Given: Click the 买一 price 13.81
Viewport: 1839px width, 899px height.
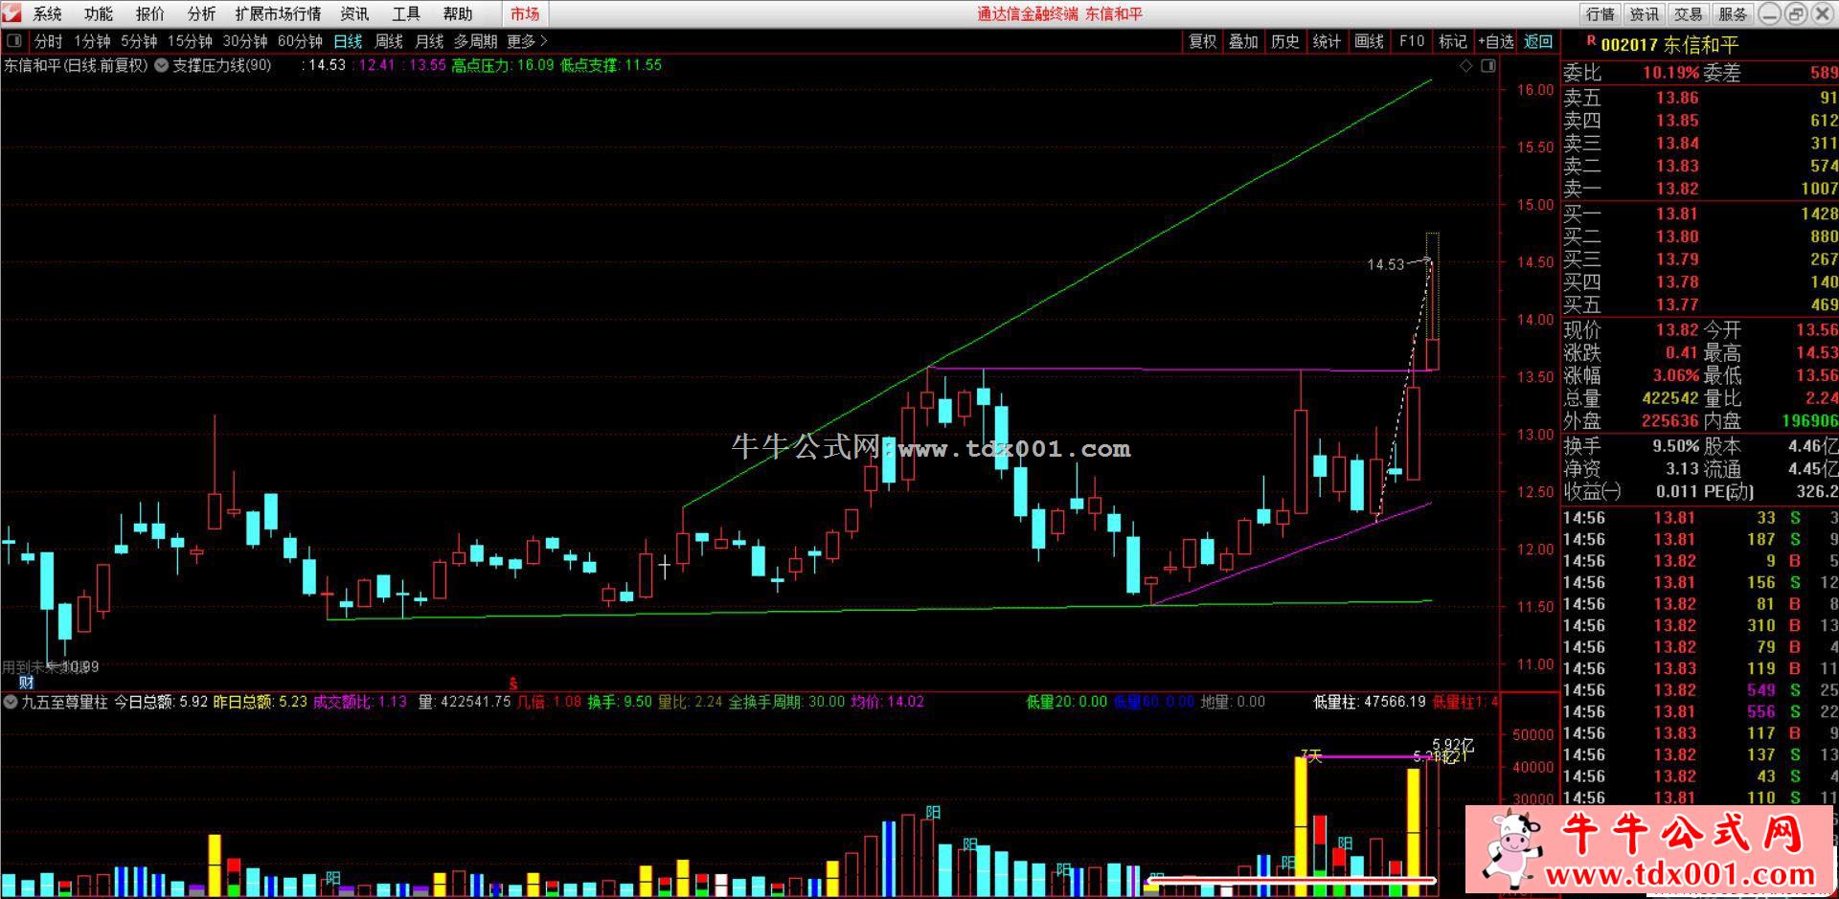Looking at the screenshot, I should 1676,214.
